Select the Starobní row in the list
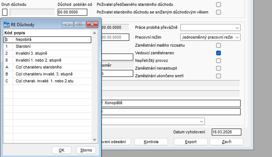The height and width of the screenshot is (157, 272). click(x=47, y=46)
